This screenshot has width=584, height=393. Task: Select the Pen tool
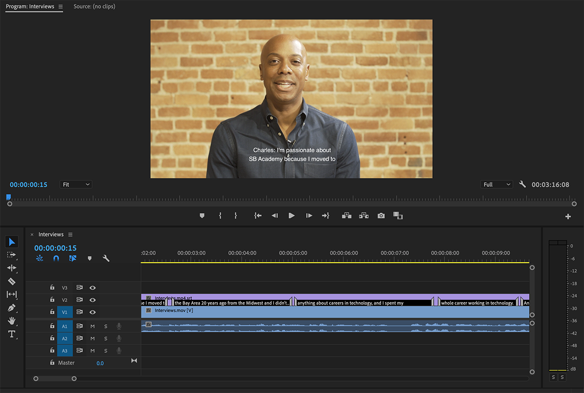[12, 307]
